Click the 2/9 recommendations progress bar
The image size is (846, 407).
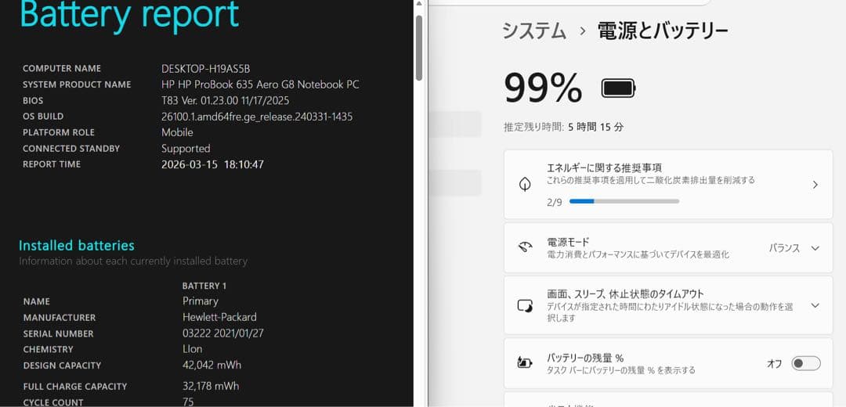[624, 201]
